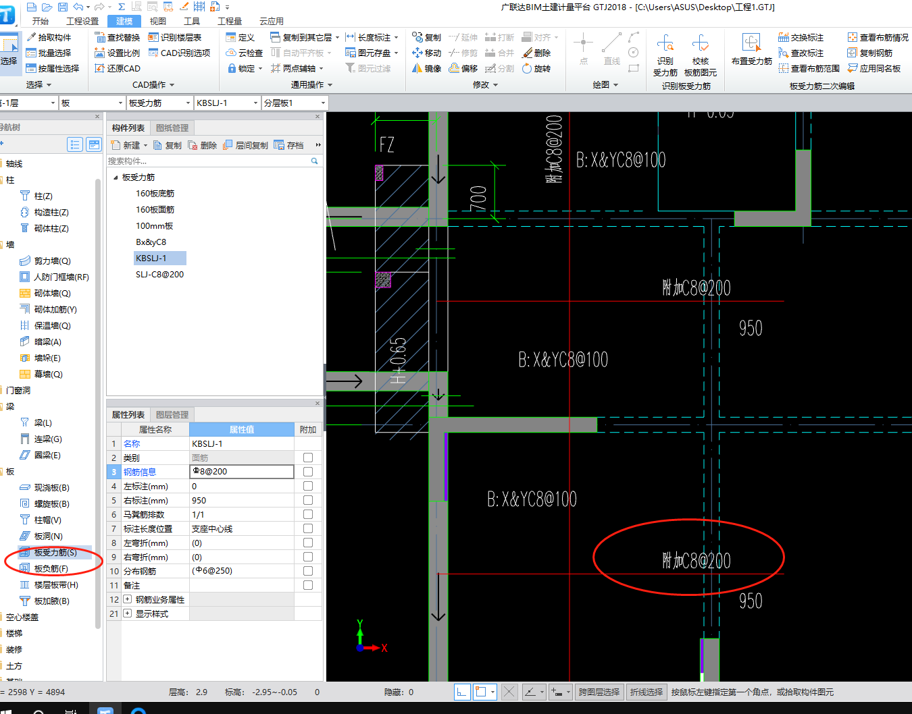Screen dimensions: 912x714
Task: Click 折线选择 status bar button
Action: click(x=647, y=692)
